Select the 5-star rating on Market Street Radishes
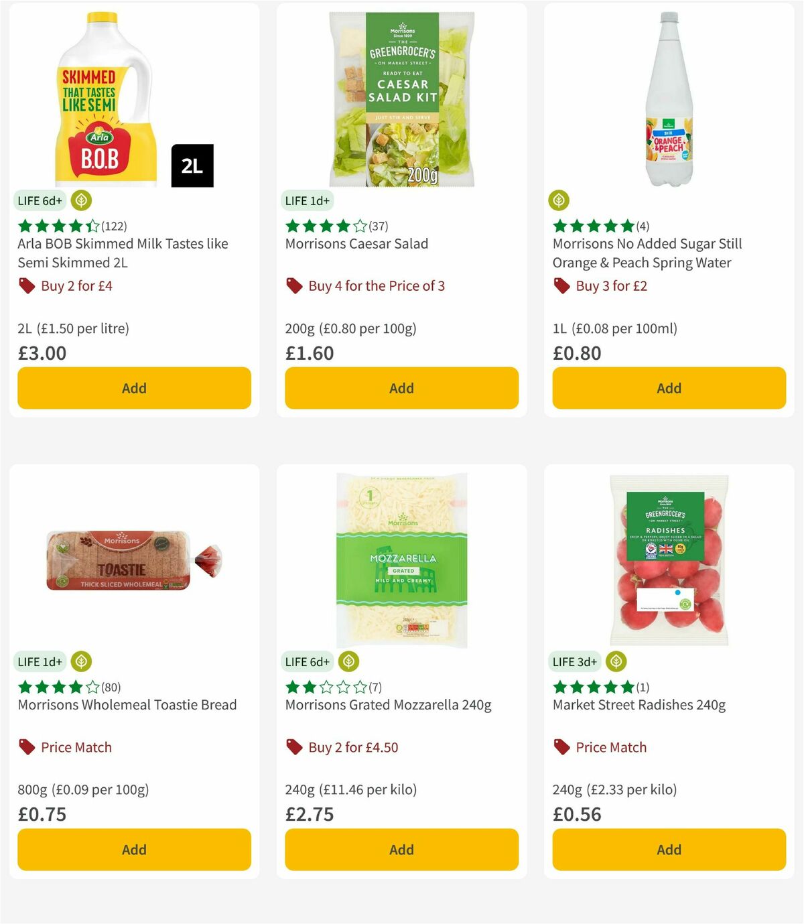This screenshot has height=924, width=804. coord(592,687)
